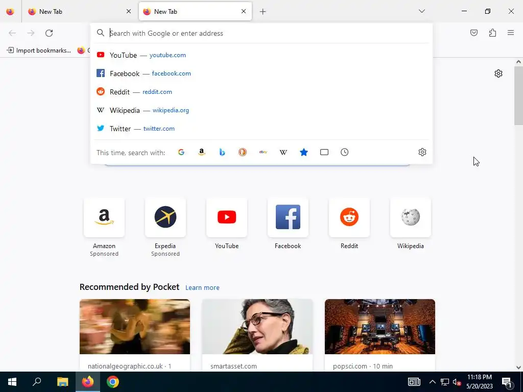This screenshot has height=392, width=523.
Task: Close the active second New Tab
Action: 244,11
